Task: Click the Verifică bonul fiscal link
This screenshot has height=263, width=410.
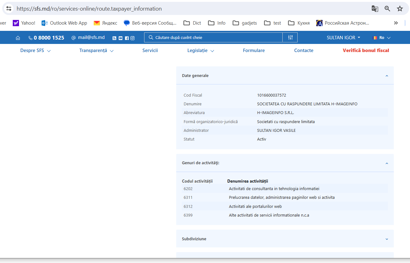Action: point(366,50)
